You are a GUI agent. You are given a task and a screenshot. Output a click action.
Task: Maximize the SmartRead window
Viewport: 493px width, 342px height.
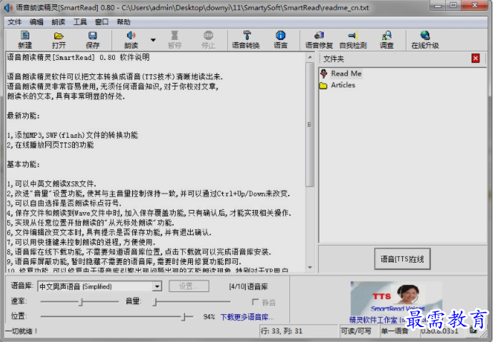454,6
